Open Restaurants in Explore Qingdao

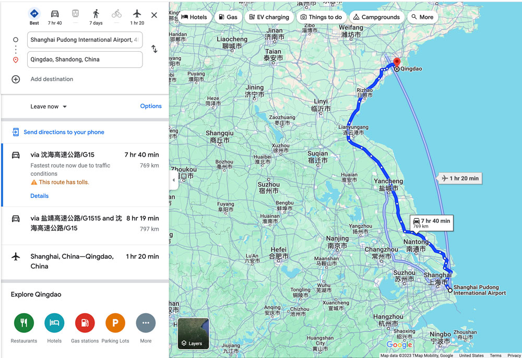click(24, 323)
